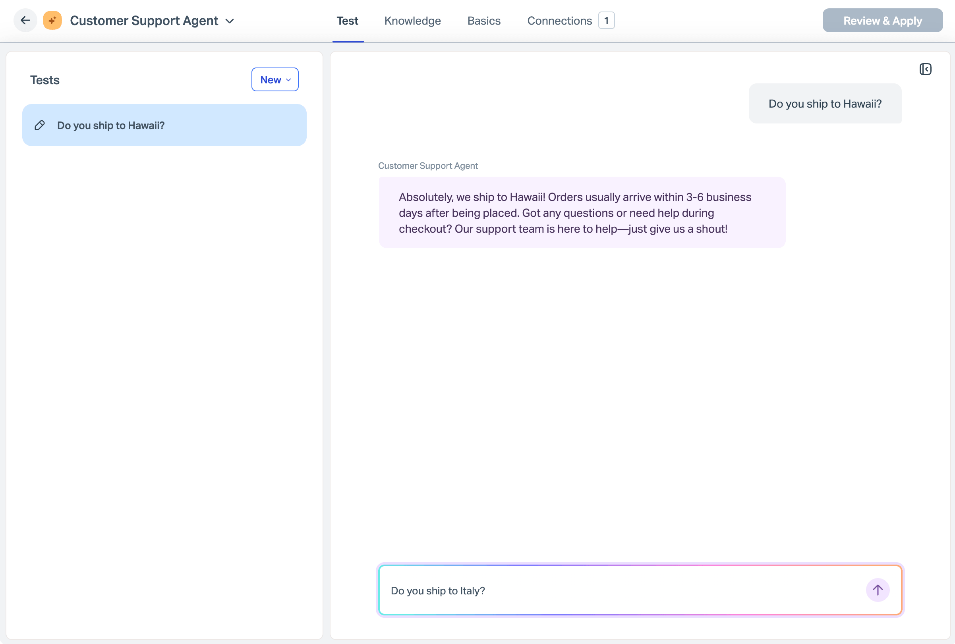The height and width of the screenshot is (644, 955).
Task: Go to the Basics tab
Action: coord(484,21)
